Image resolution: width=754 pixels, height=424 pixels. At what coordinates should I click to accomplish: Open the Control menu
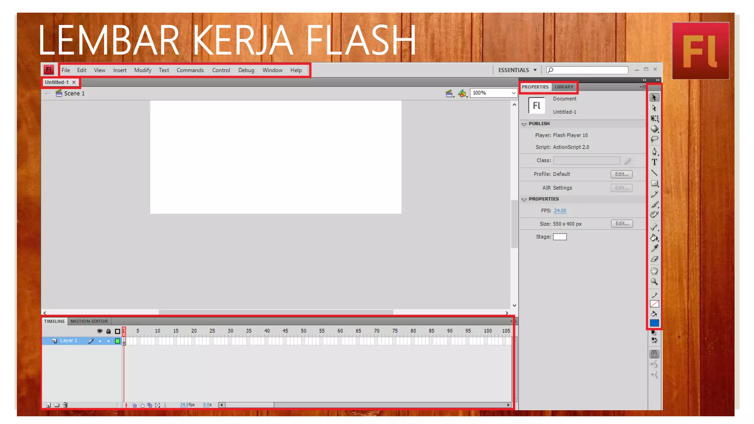(221, 70)
